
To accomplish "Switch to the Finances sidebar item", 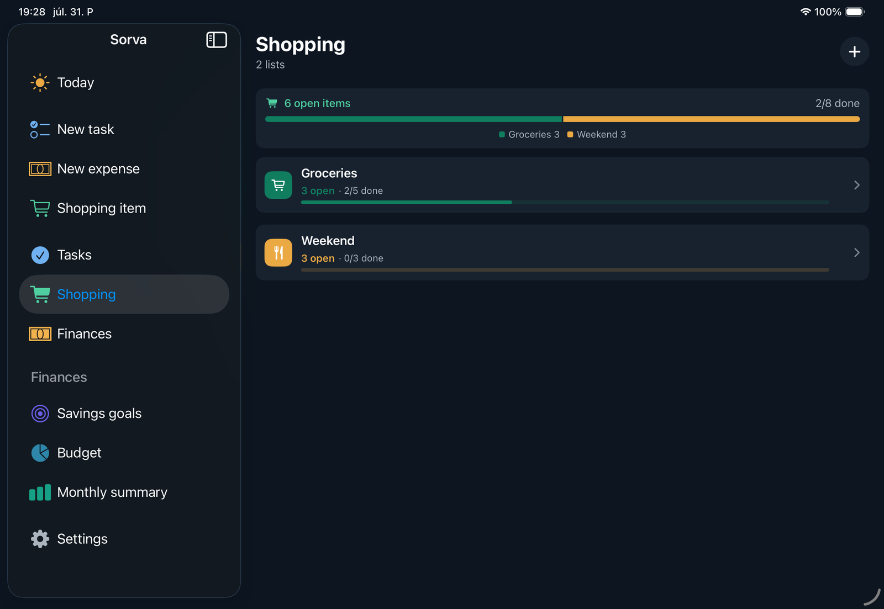I will [x=124, y=334].
